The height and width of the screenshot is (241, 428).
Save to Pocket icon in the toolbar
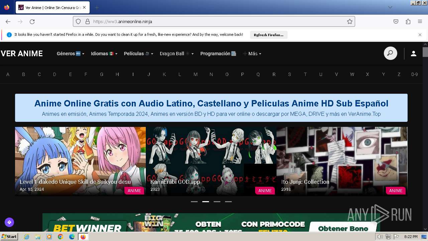396,21
